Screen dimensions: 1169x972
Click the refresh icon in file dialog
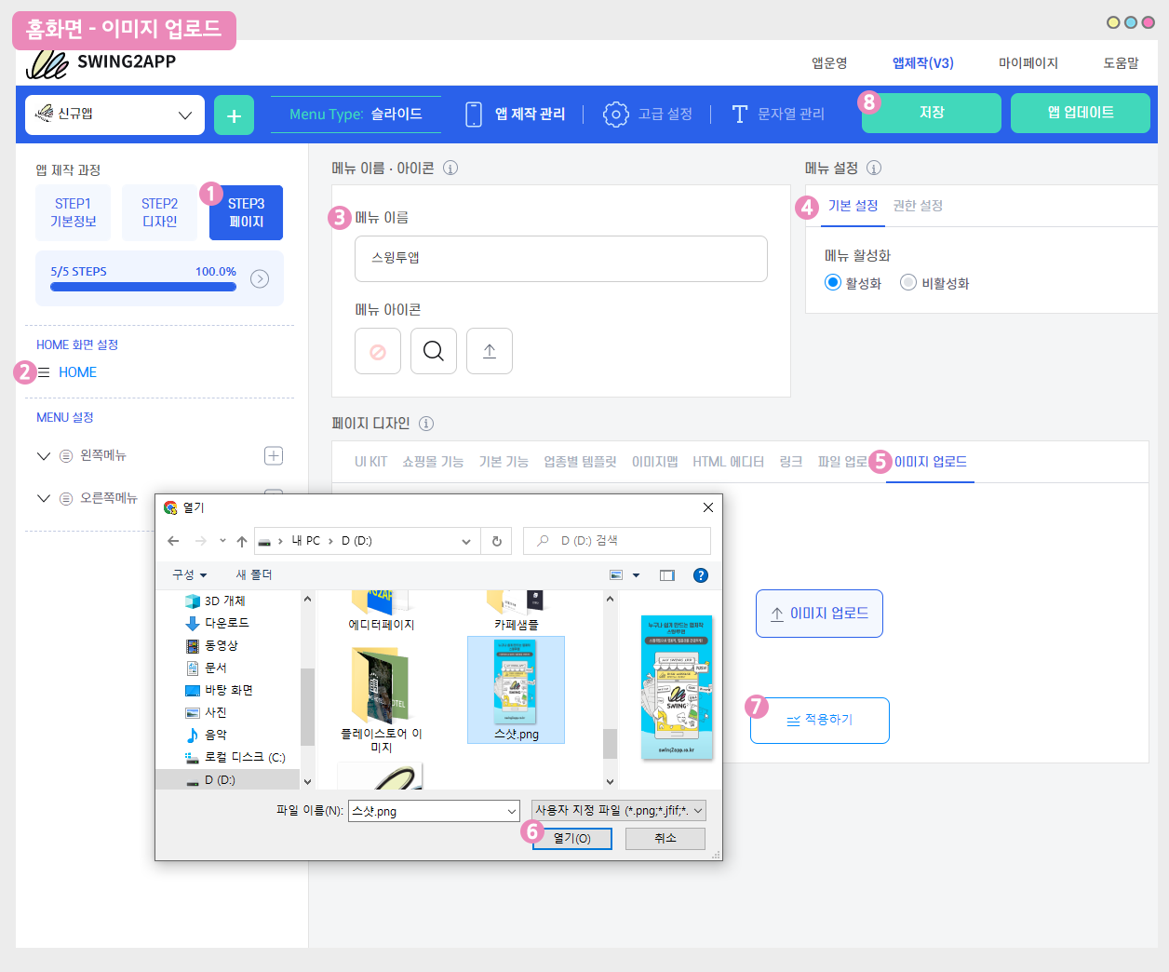(x=496, y=541)
